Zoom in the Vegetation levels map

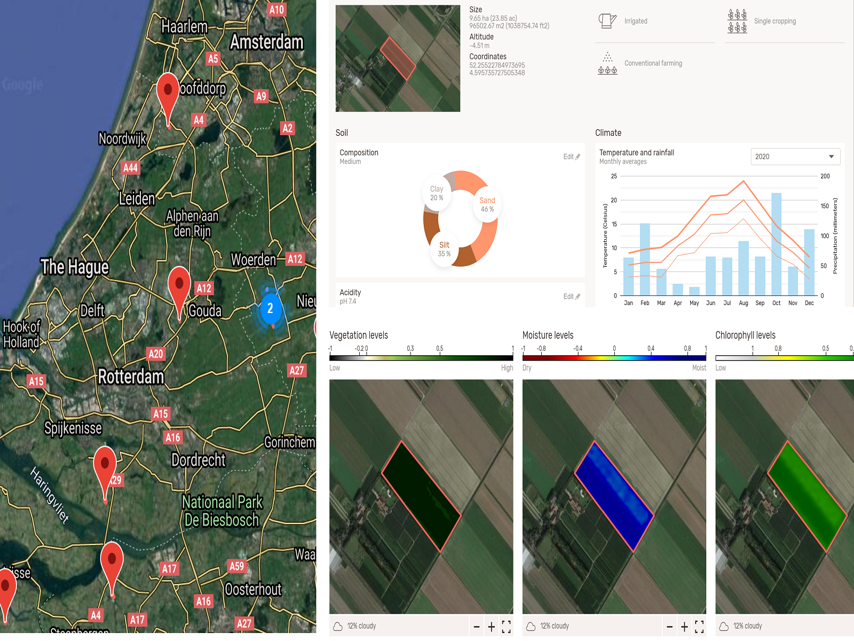tap(492, 627)
